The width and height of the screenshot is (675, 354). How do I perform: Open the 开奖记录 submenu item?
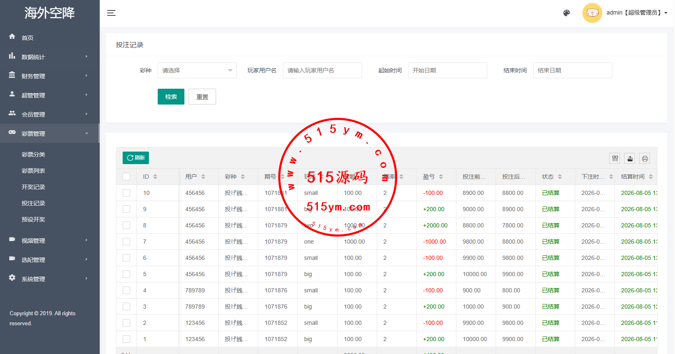point(33,187)
